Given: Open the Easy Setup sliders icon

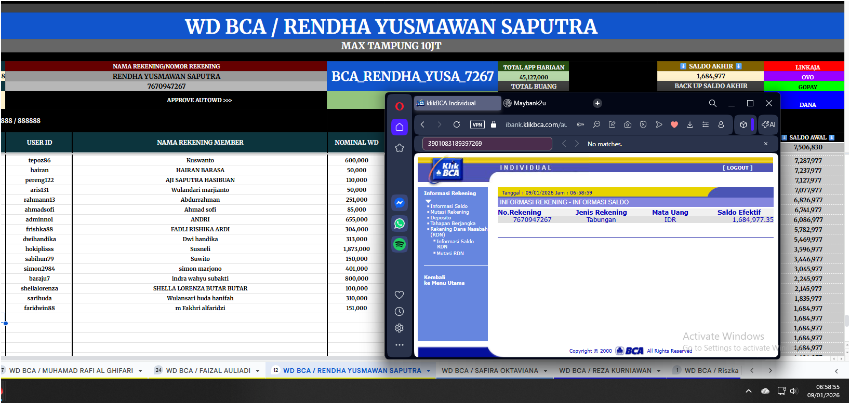Looking at the screenshot, I should [x=706, y=124].
